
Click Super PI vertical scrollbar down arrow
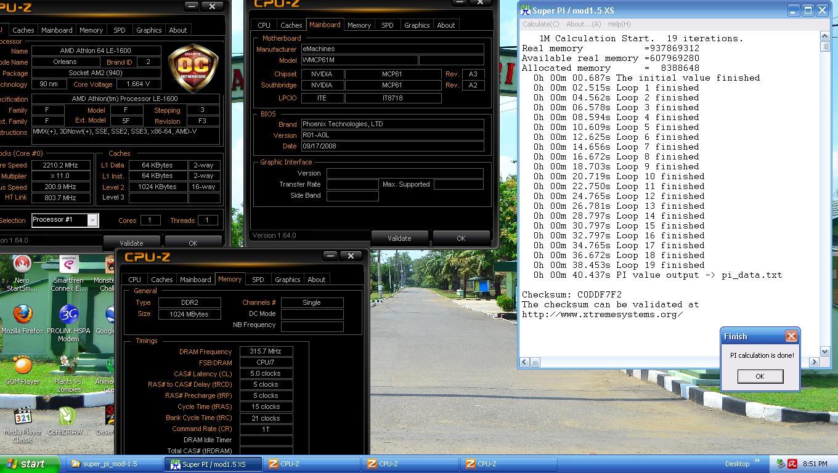(x=825, y=351)
